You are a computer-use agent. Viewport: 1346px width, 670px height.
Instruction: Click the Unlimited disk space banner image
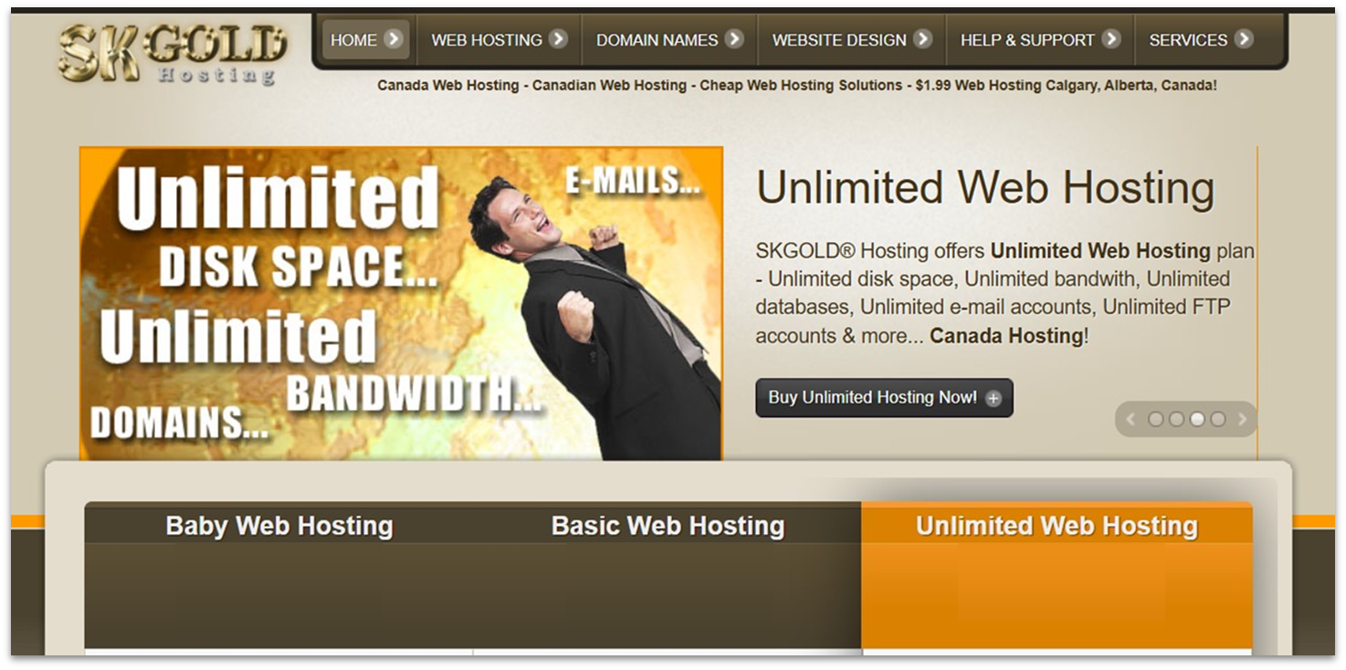point(401,303)
